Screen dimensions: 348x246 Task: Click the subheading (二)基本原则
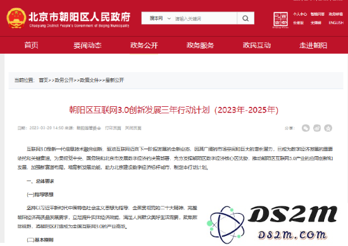(40, 240)
